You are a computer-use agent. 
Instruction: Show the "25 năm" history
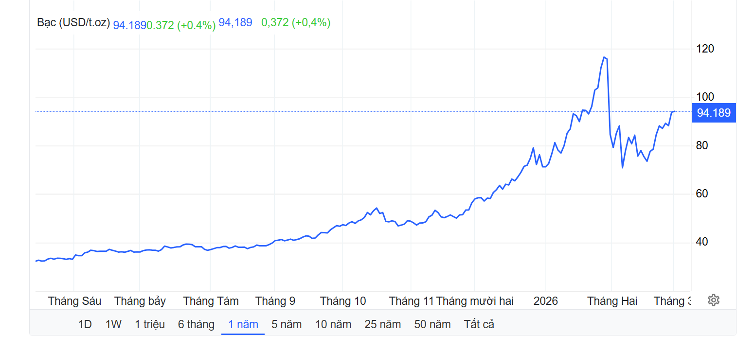[382, 324]
